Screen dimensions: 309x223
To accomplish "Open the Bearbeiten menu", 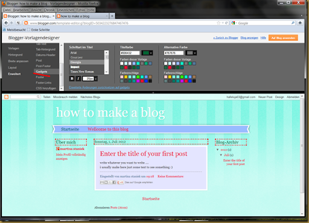I will pyautogui.click(x=21, y=10).
